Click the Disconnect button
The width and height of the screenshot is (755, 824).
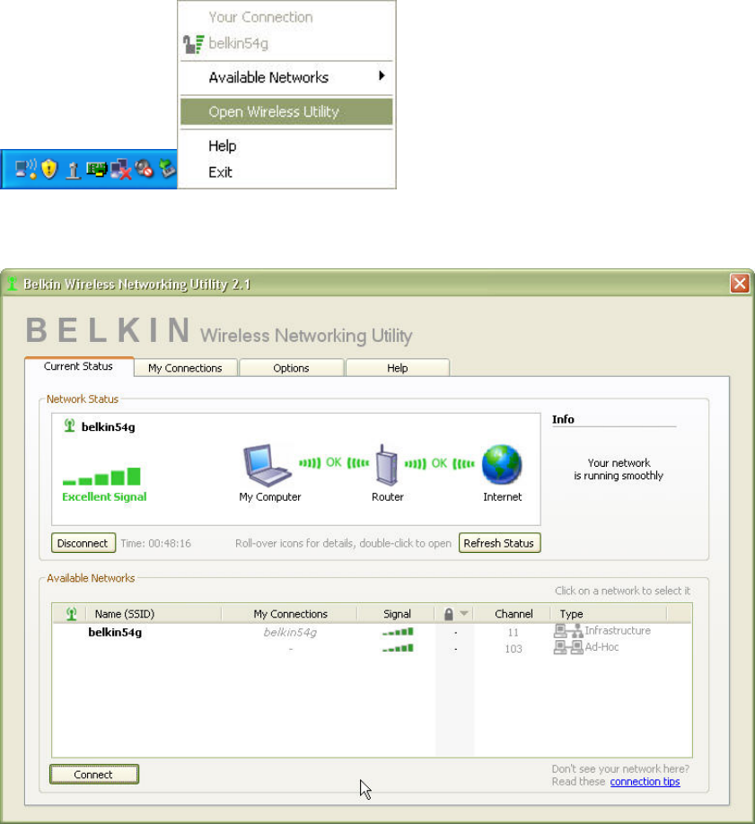click(x=83, y=543)
